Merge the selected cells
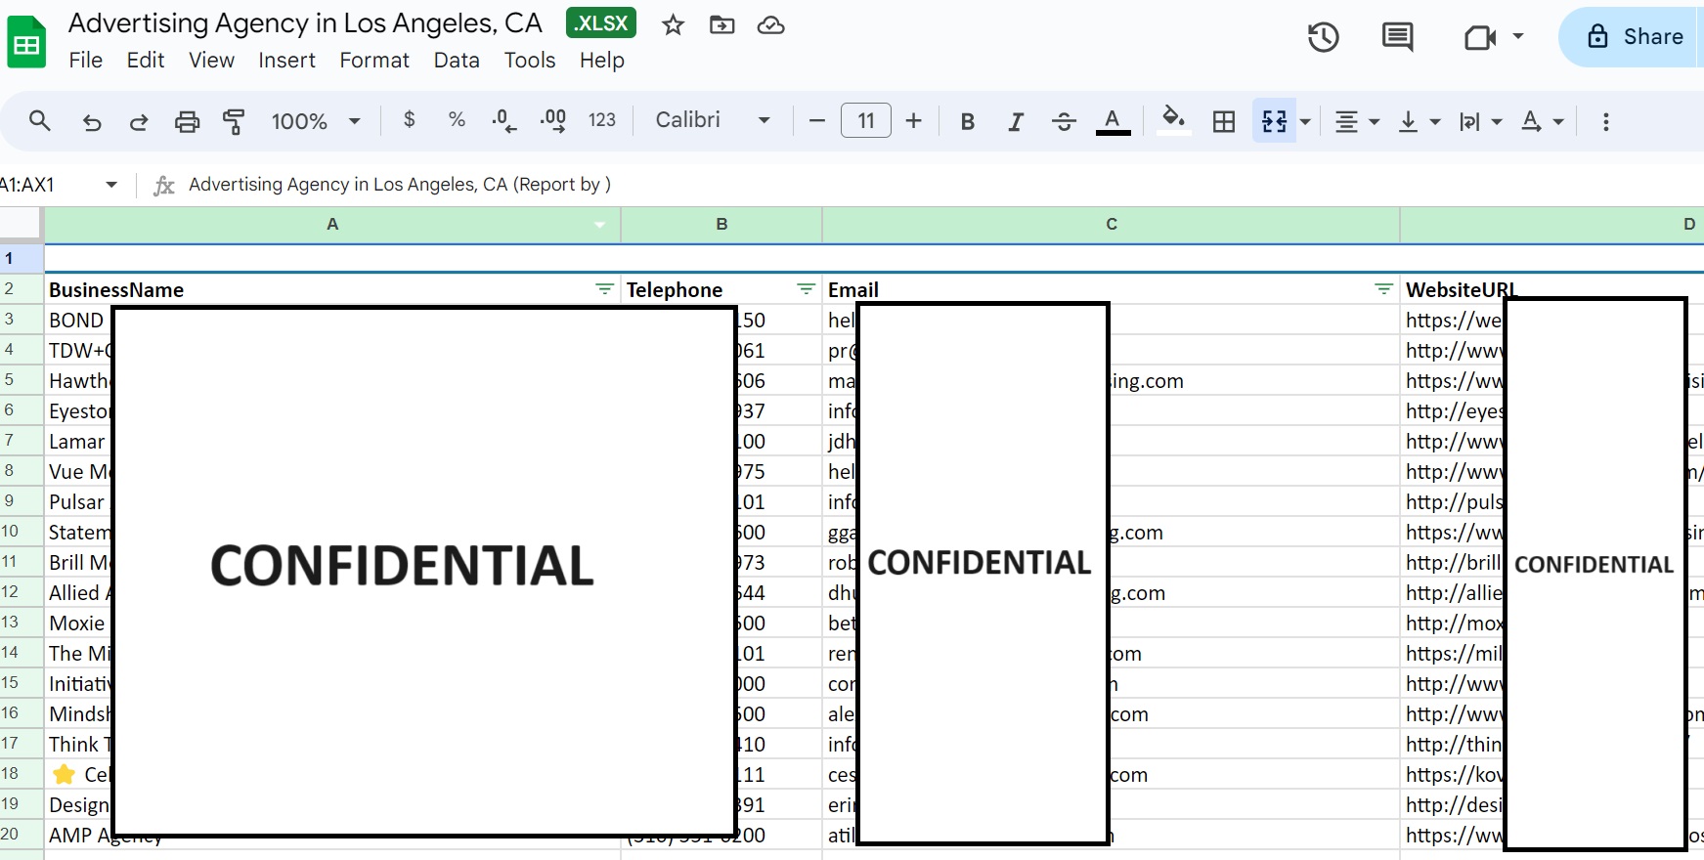This screenshot has height=860, width=1704. tap(1274, 121)
